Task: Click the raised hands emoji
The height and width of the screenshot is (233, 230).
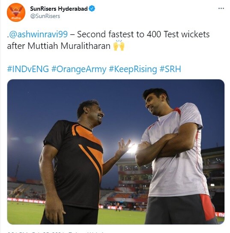Action: tap(119, 45)
